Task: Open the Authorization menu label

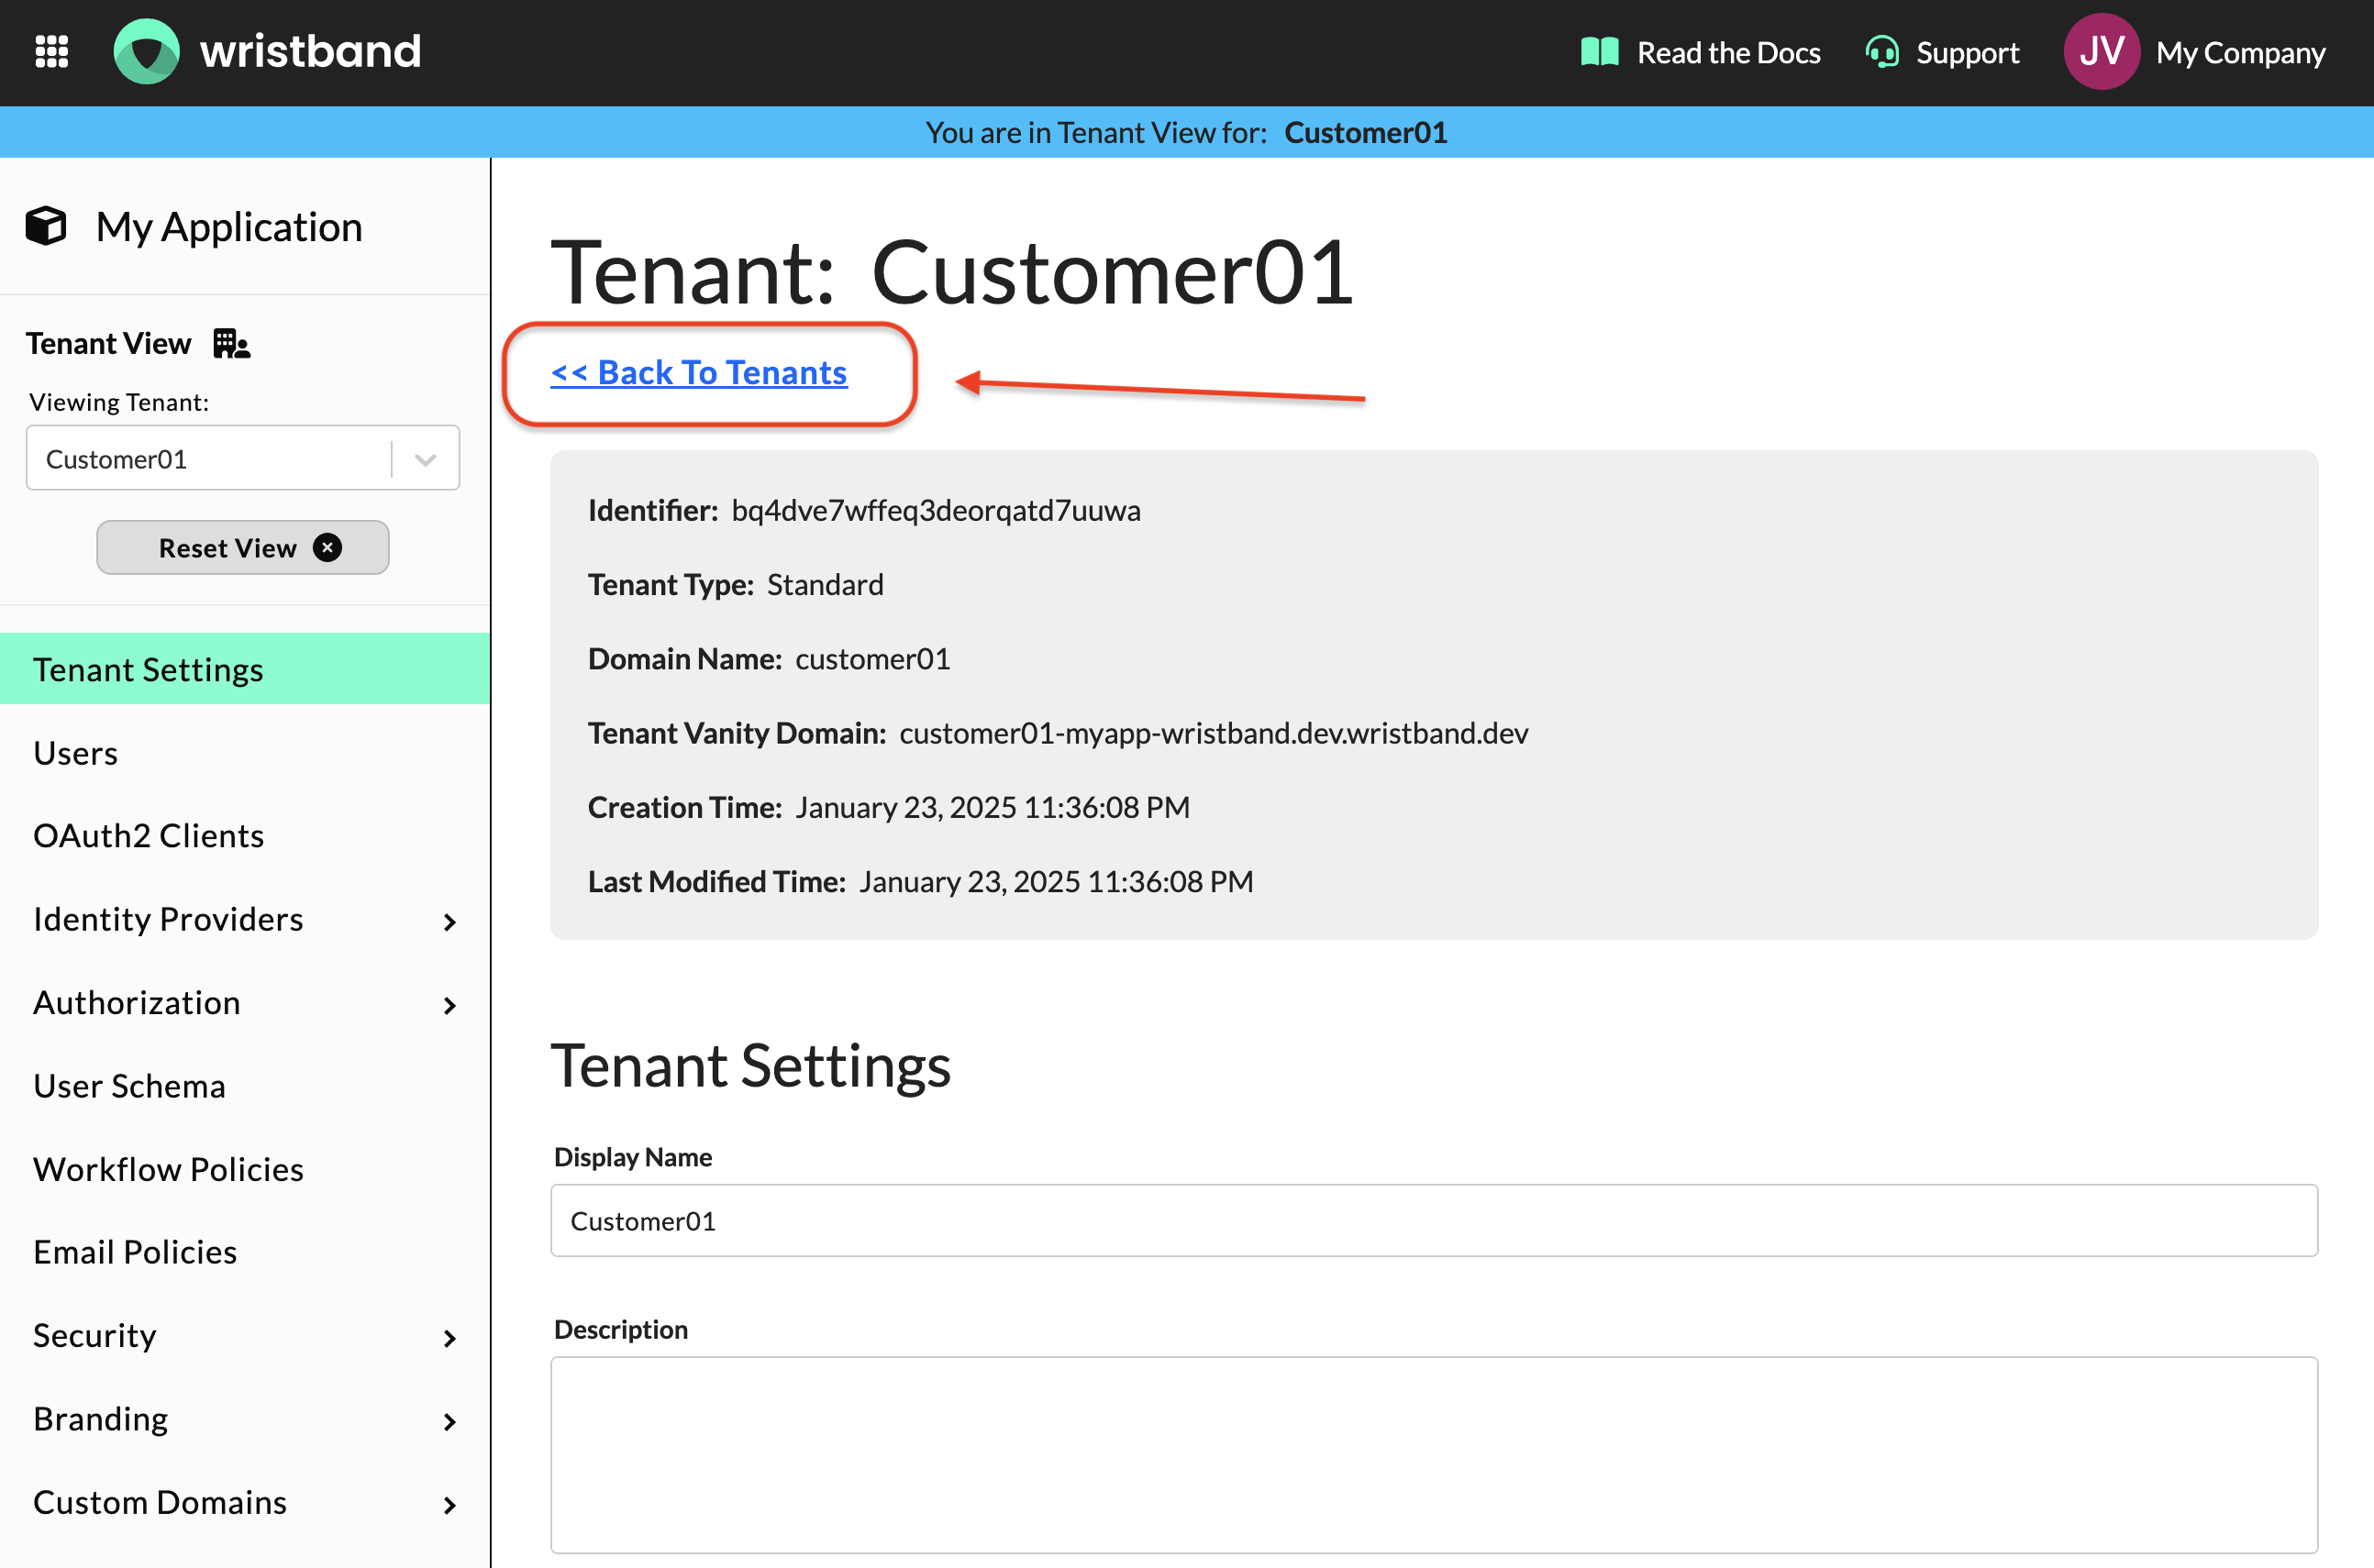Action: coord(137,1003)
